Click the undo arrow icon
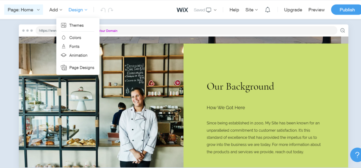This screenshot has width=361, height=168. click(x=103, y=10)
